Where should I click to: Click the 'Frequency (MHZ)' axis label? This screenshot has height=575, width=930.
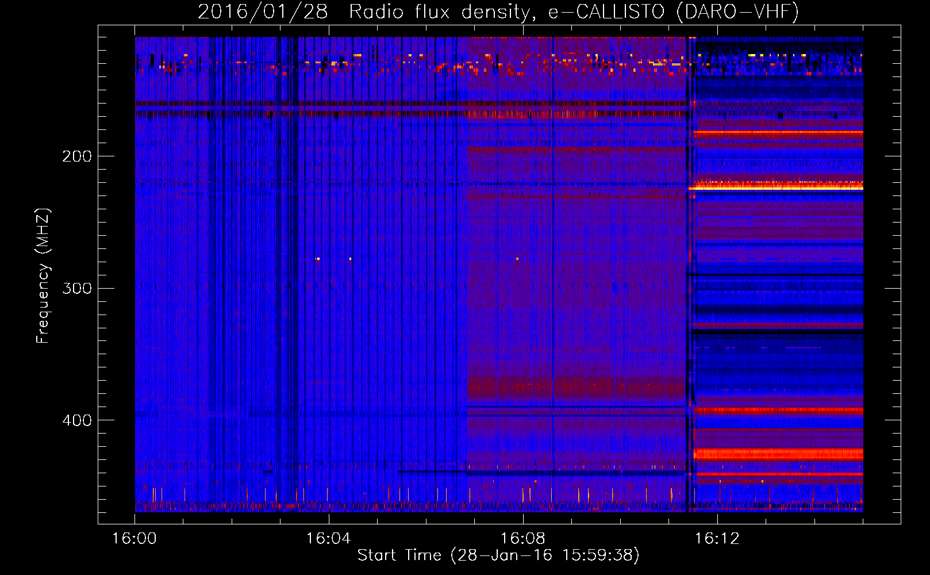pyautogui.click(x=43, y=276)
